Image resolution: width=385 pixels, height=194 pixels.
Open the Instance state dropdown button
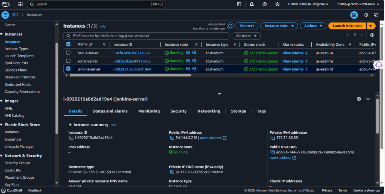click(279, 26)
